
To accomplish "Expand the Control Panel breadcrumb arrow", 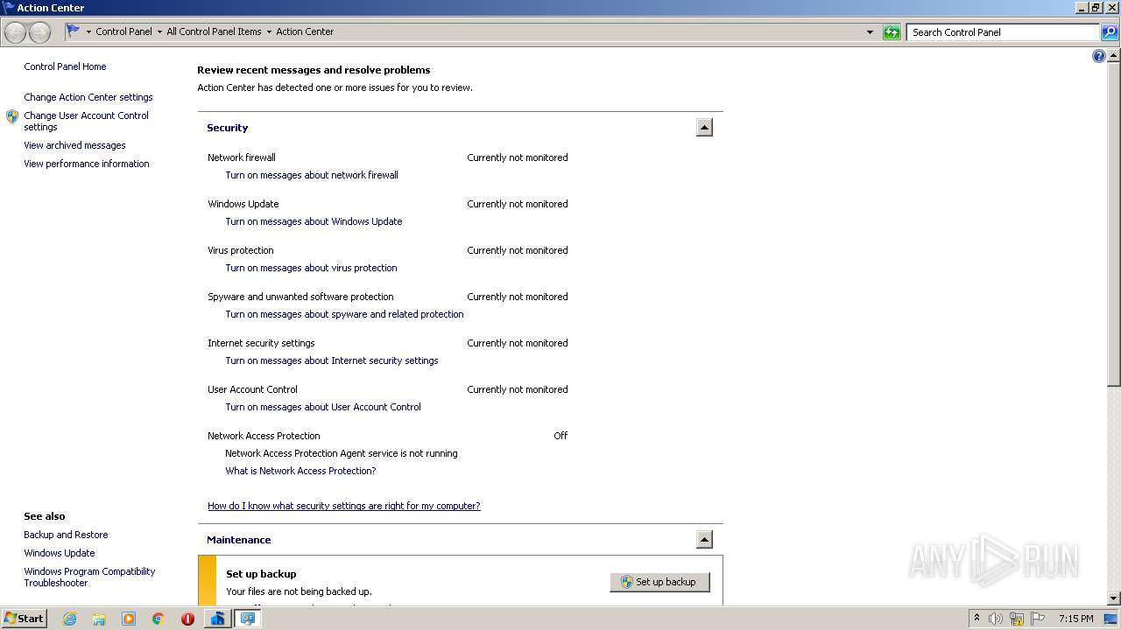I will (159, 31).
